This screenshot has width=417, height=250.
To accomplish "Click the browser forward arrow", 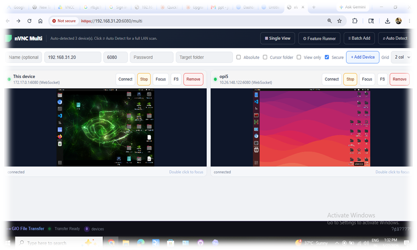I will [x=19, y=21].
